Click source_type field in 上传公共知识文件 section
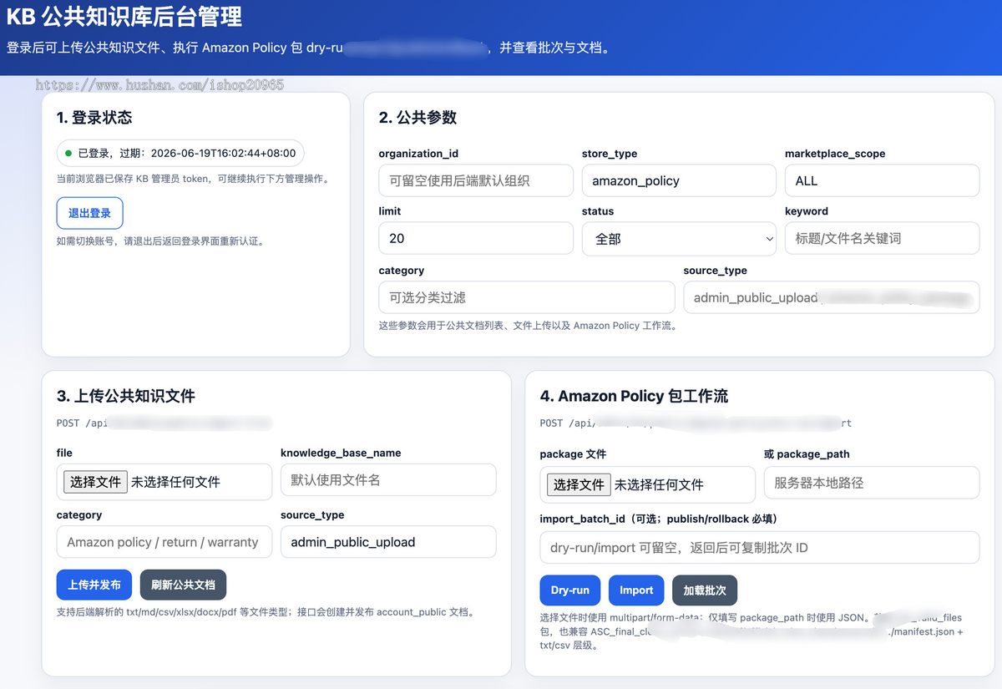 pyautogui.click(x=388, y=542)
